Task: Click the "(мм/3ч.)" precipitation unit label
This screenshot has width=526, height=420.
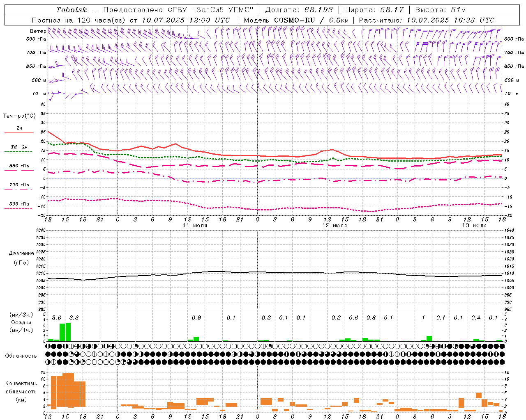Action: (x=21, y=315)
